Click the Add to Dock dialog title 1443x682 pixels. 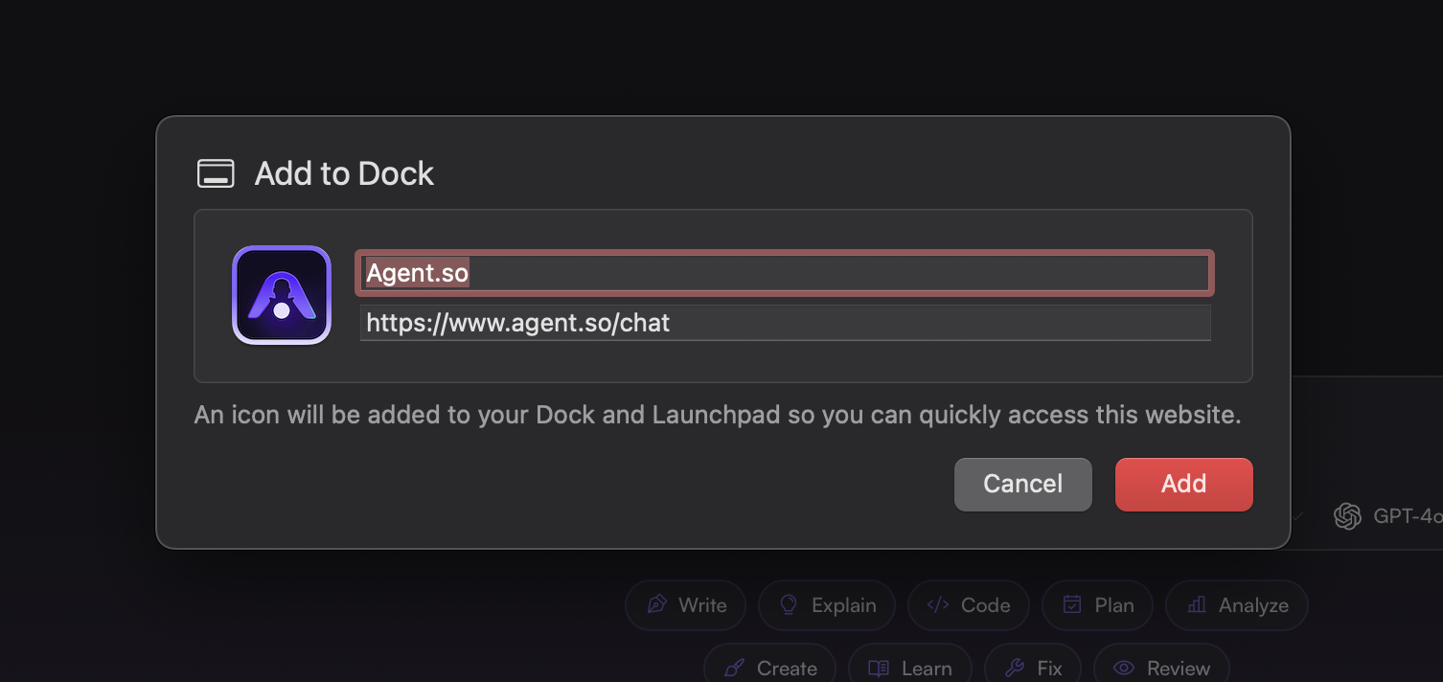(x=344, y=173)
